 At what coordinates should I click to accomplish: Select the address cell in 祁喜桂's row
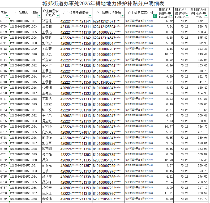141,21
